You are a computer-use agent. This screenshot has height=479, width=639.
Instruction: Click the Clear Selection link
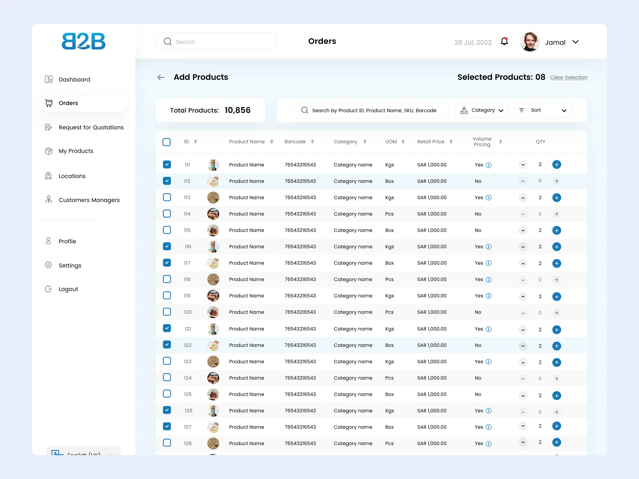pyautogui.click(x=568, y=77)
